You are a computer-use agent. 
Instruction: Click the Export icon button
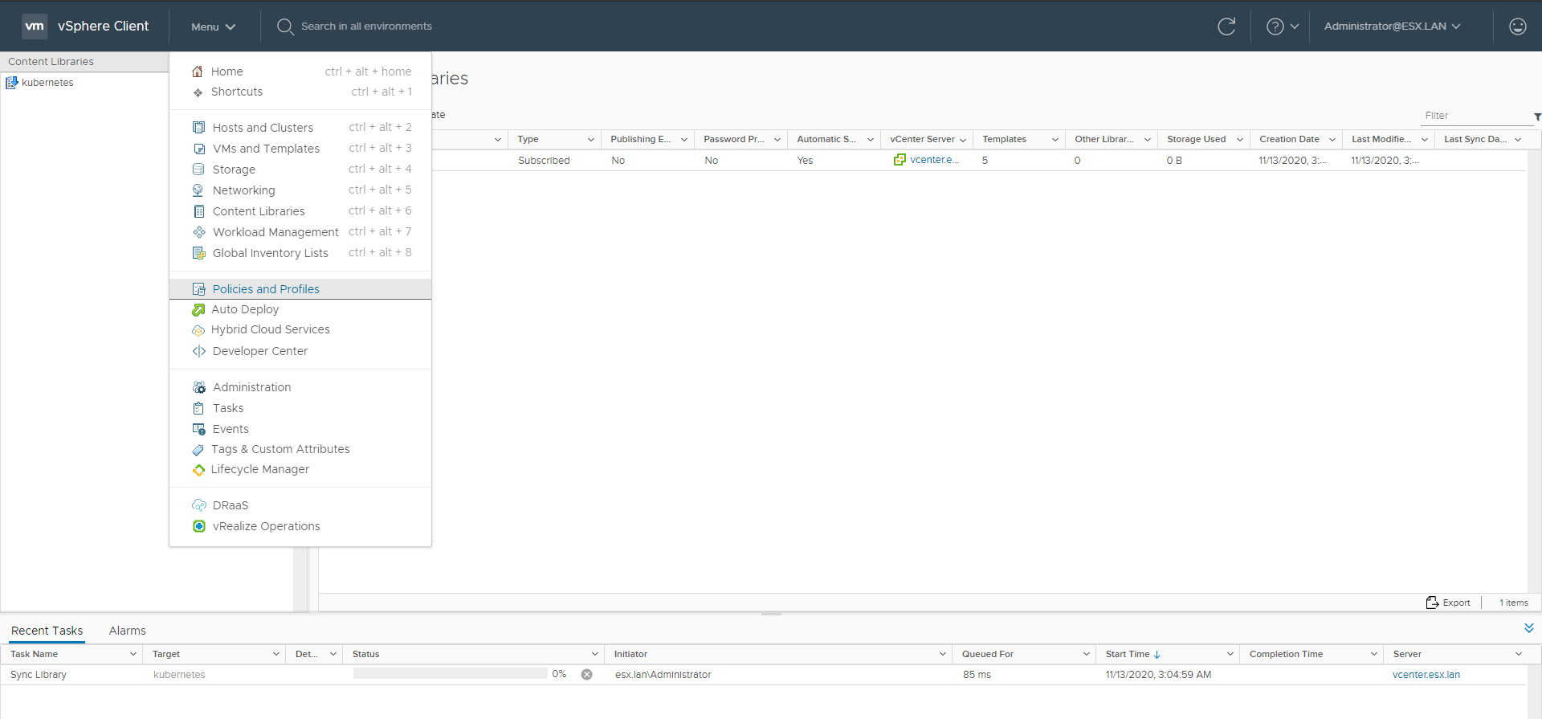[x=1432, y=603]
